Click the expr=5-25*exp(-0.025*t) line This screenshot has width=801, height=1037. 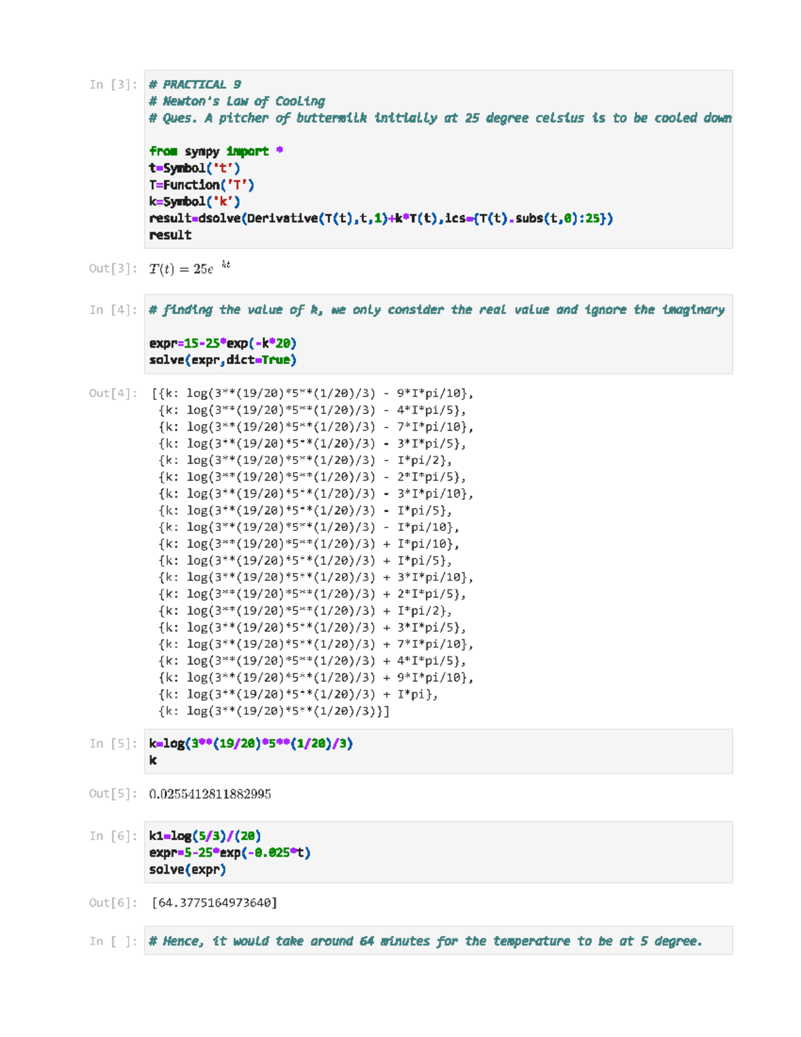[x=230, y=853]
